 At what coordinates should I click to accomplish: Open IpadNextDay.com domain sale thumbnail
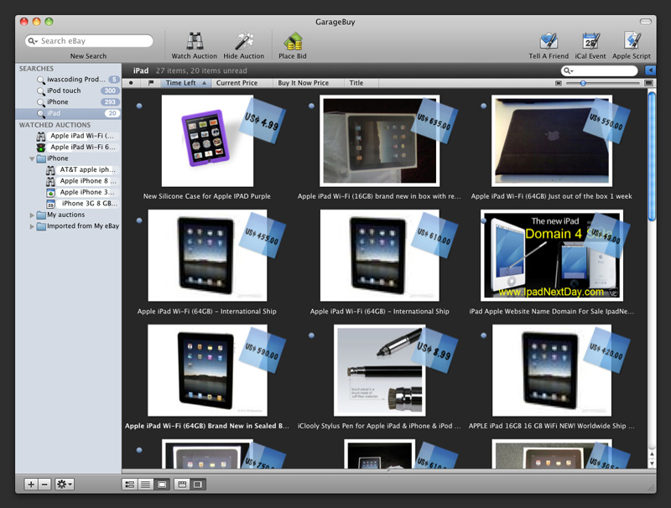click(x=552, y=256)
